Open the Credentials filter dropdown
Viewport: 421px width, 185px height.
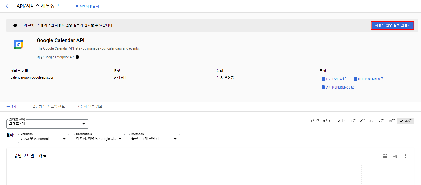(99, 139)
